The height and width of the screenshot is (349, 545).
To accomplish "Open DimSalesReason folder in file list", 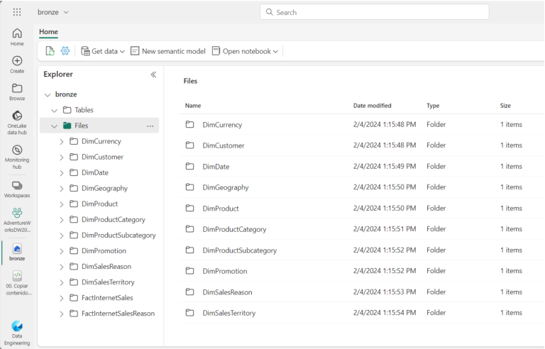I will (x=227, y=292).
